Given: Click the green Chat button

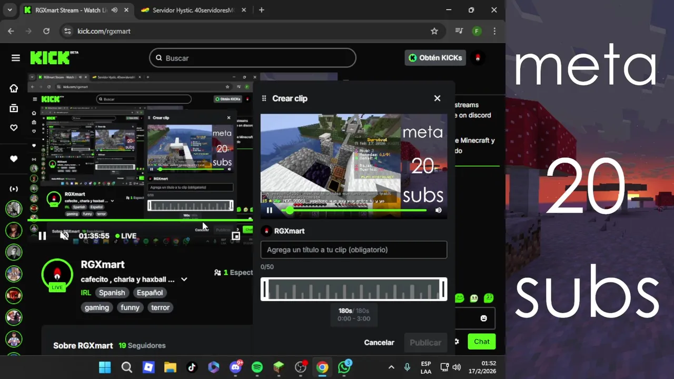Looking at the screenshot, I should click(481, 342).
